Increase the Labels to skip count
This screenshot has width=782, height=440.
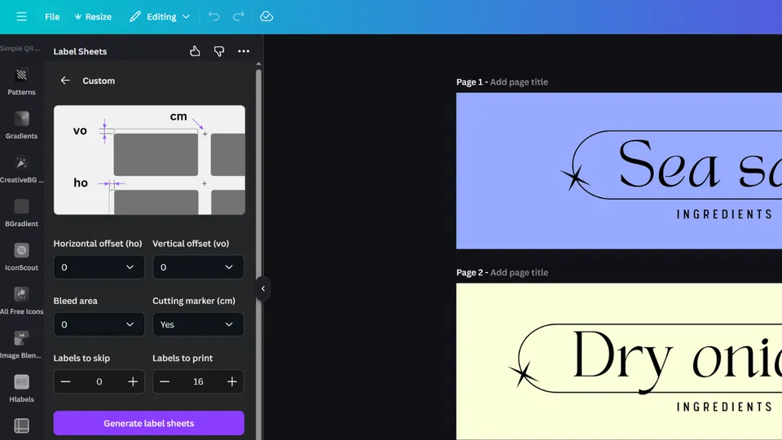[133, 381]
